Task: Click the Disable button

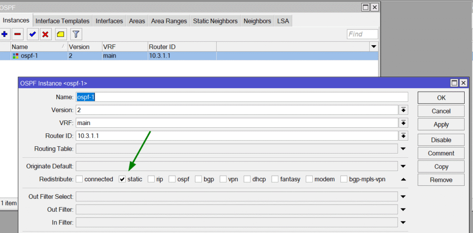Action: (x=441, y=140)
